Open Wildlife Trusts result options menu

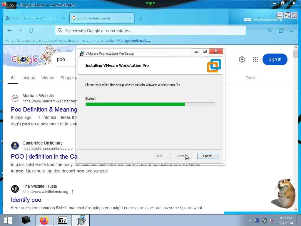[x=73, y=192]
